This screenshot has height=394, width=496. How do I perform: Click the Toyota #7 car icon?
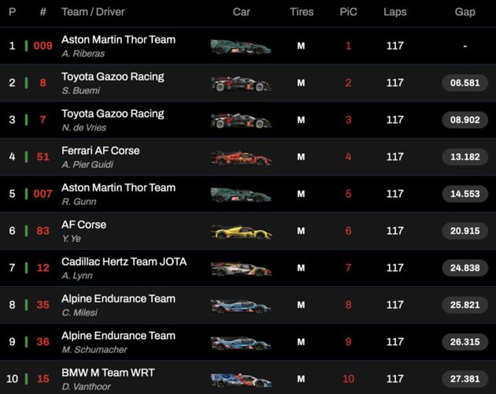click(x=241, y=121)
